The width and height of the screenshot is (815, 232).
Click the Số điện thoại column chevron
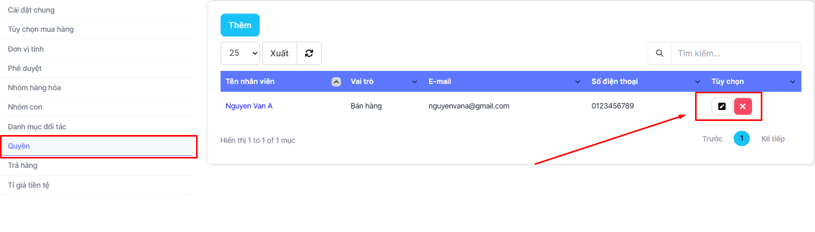[698, 82]
